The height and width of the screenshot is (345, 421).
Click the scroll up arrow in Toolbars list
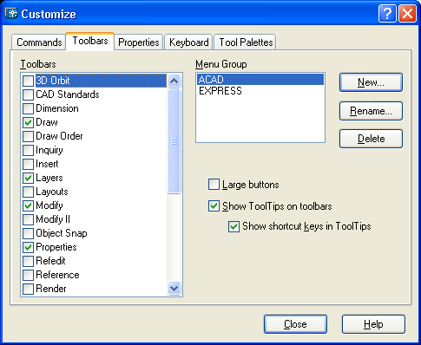pos(174,81)
